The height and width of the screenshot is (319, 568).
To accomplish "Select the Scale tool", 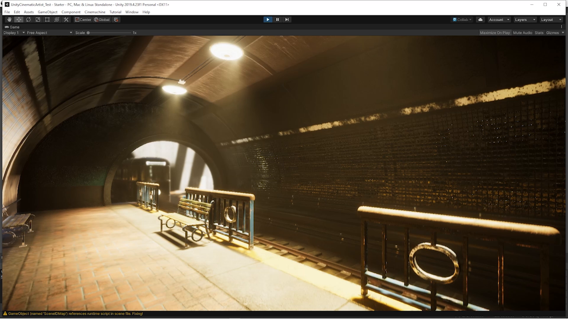I will pos(38,19).
